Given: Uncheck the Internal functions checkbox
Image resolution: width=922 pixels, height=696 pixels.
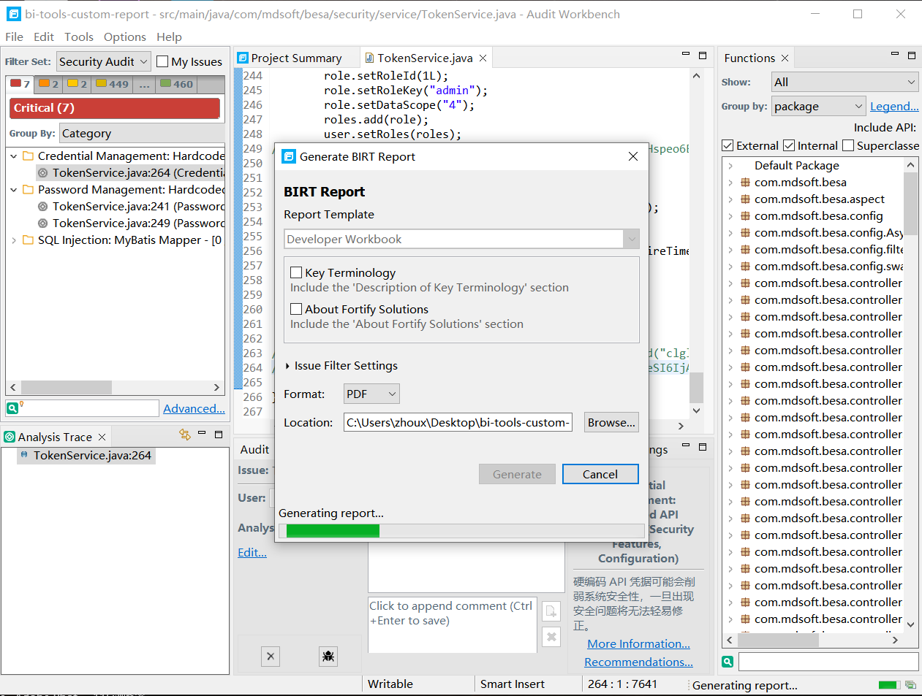Looking at the screenshot, I should pos(789,145).
